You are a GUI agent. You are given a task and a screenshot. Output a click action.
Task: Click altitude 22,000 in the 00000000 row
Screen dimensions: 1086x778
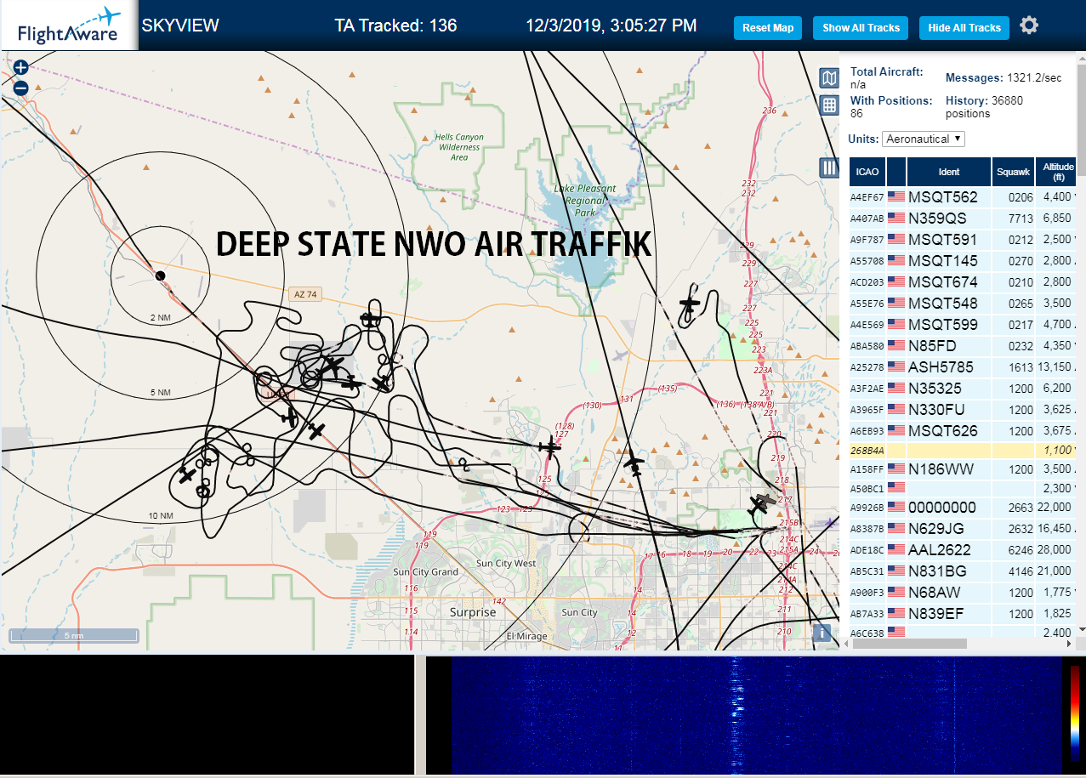[x=1055, y=508]
